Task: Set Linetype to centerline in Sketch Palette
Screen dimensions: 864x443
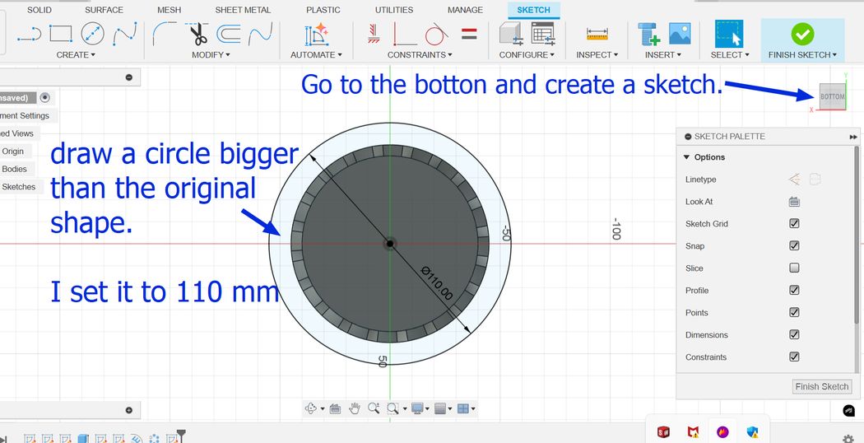Action: (815, 180)
